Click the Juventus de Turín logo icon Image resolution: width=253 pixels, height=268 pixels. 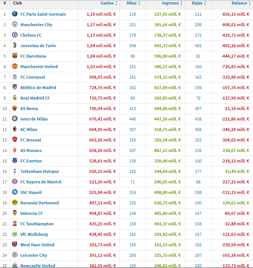coord(15,45)
